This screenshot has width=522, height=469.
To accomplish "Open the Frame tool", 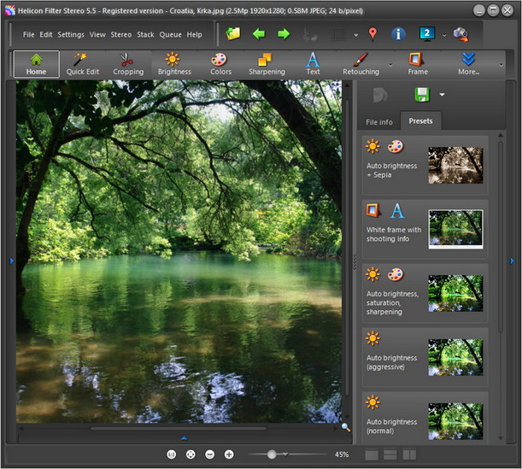I will click(418, 64).
